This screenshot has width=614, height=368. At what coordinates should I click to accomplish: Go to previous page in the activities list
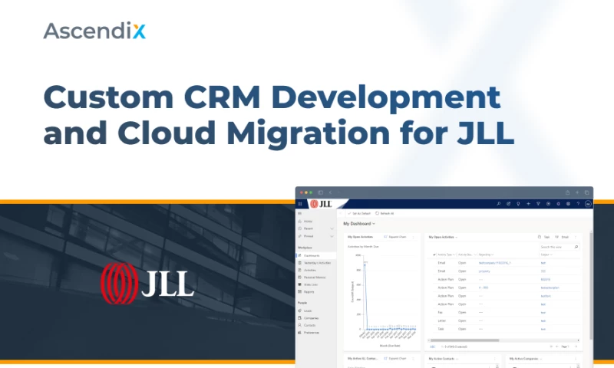point(557,347)
